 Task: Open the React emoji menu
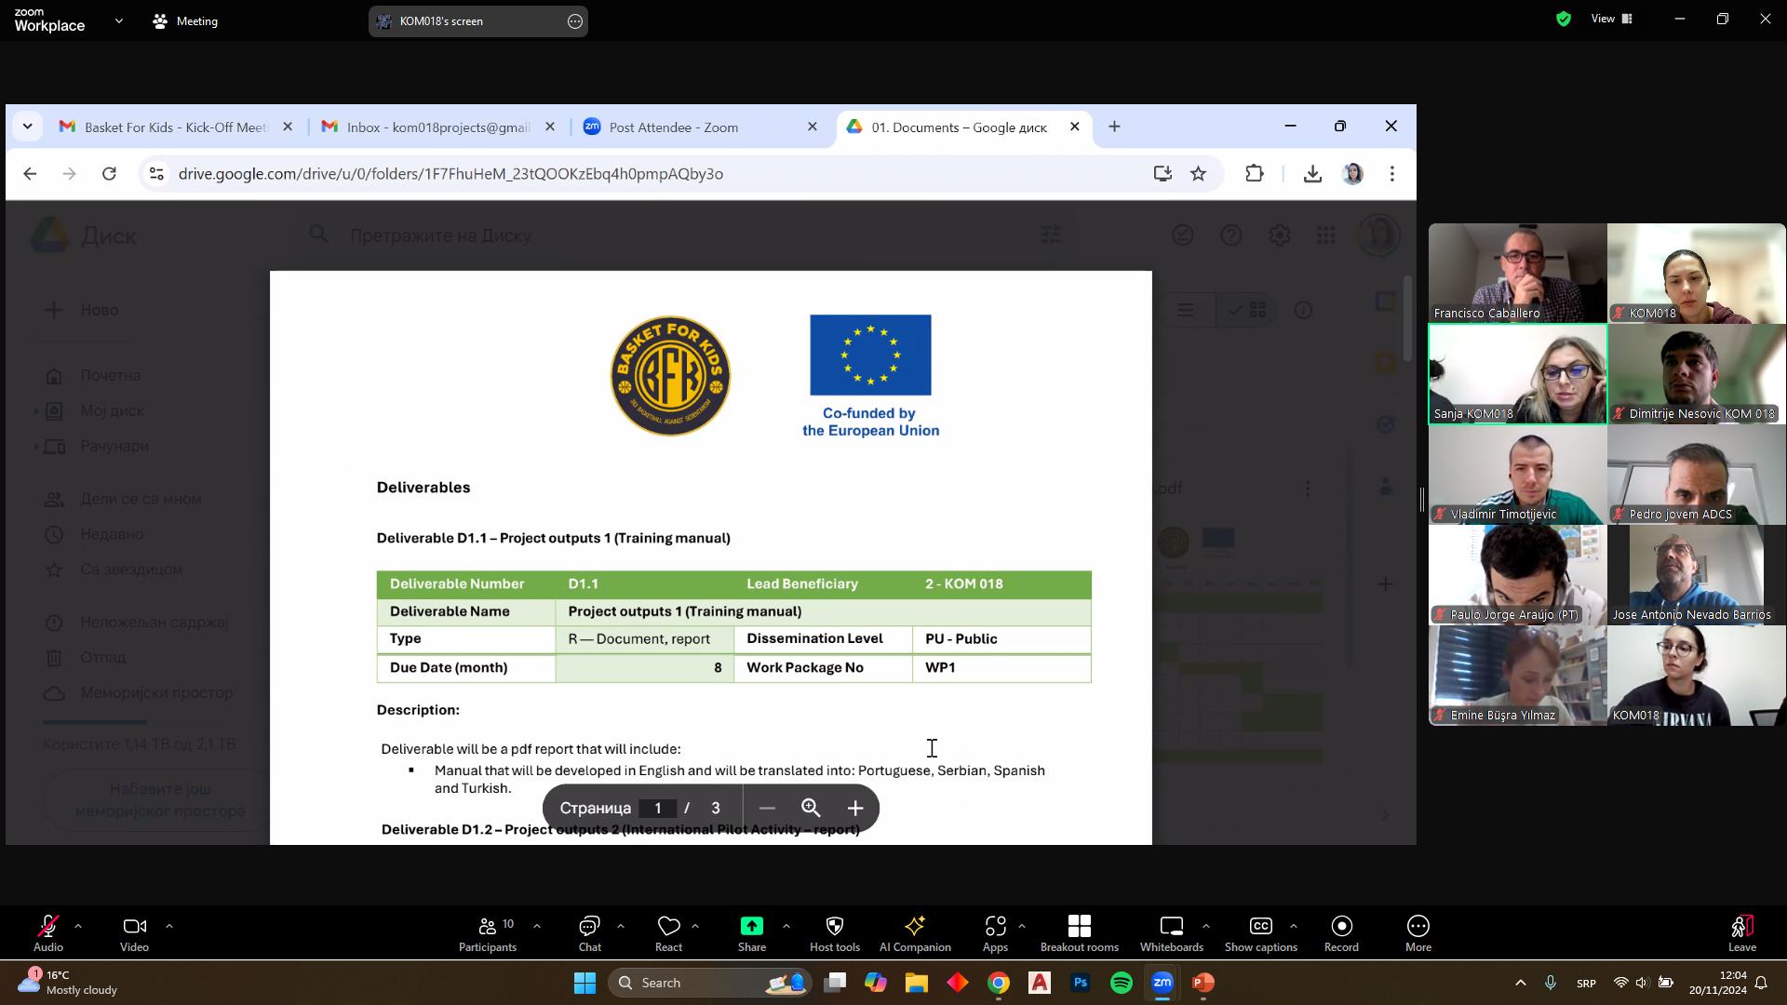pos(668,933)
